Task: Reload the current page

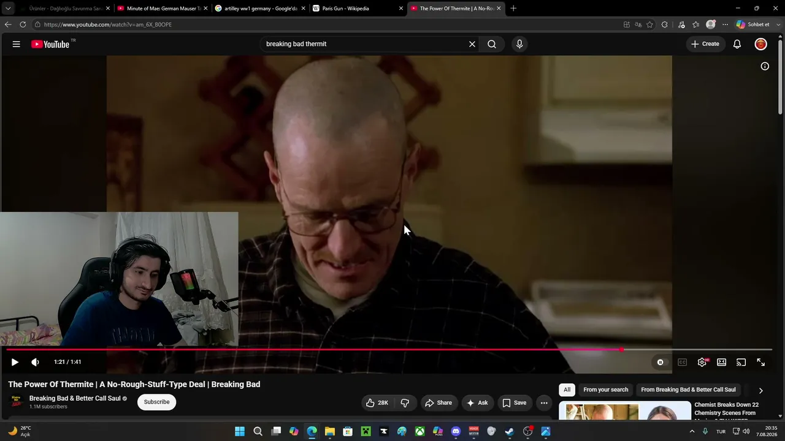Action: tap(23, 24)
